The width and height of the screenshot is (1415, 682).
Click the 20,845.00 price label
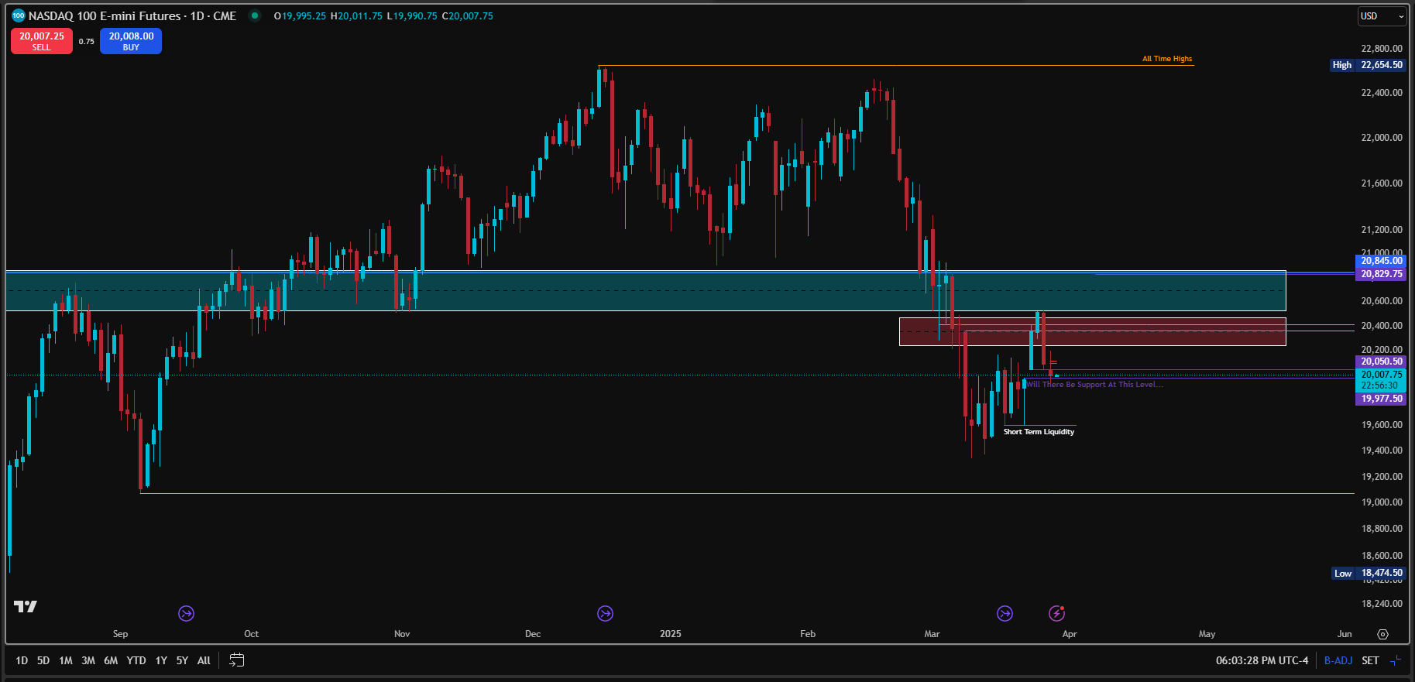1381,261
